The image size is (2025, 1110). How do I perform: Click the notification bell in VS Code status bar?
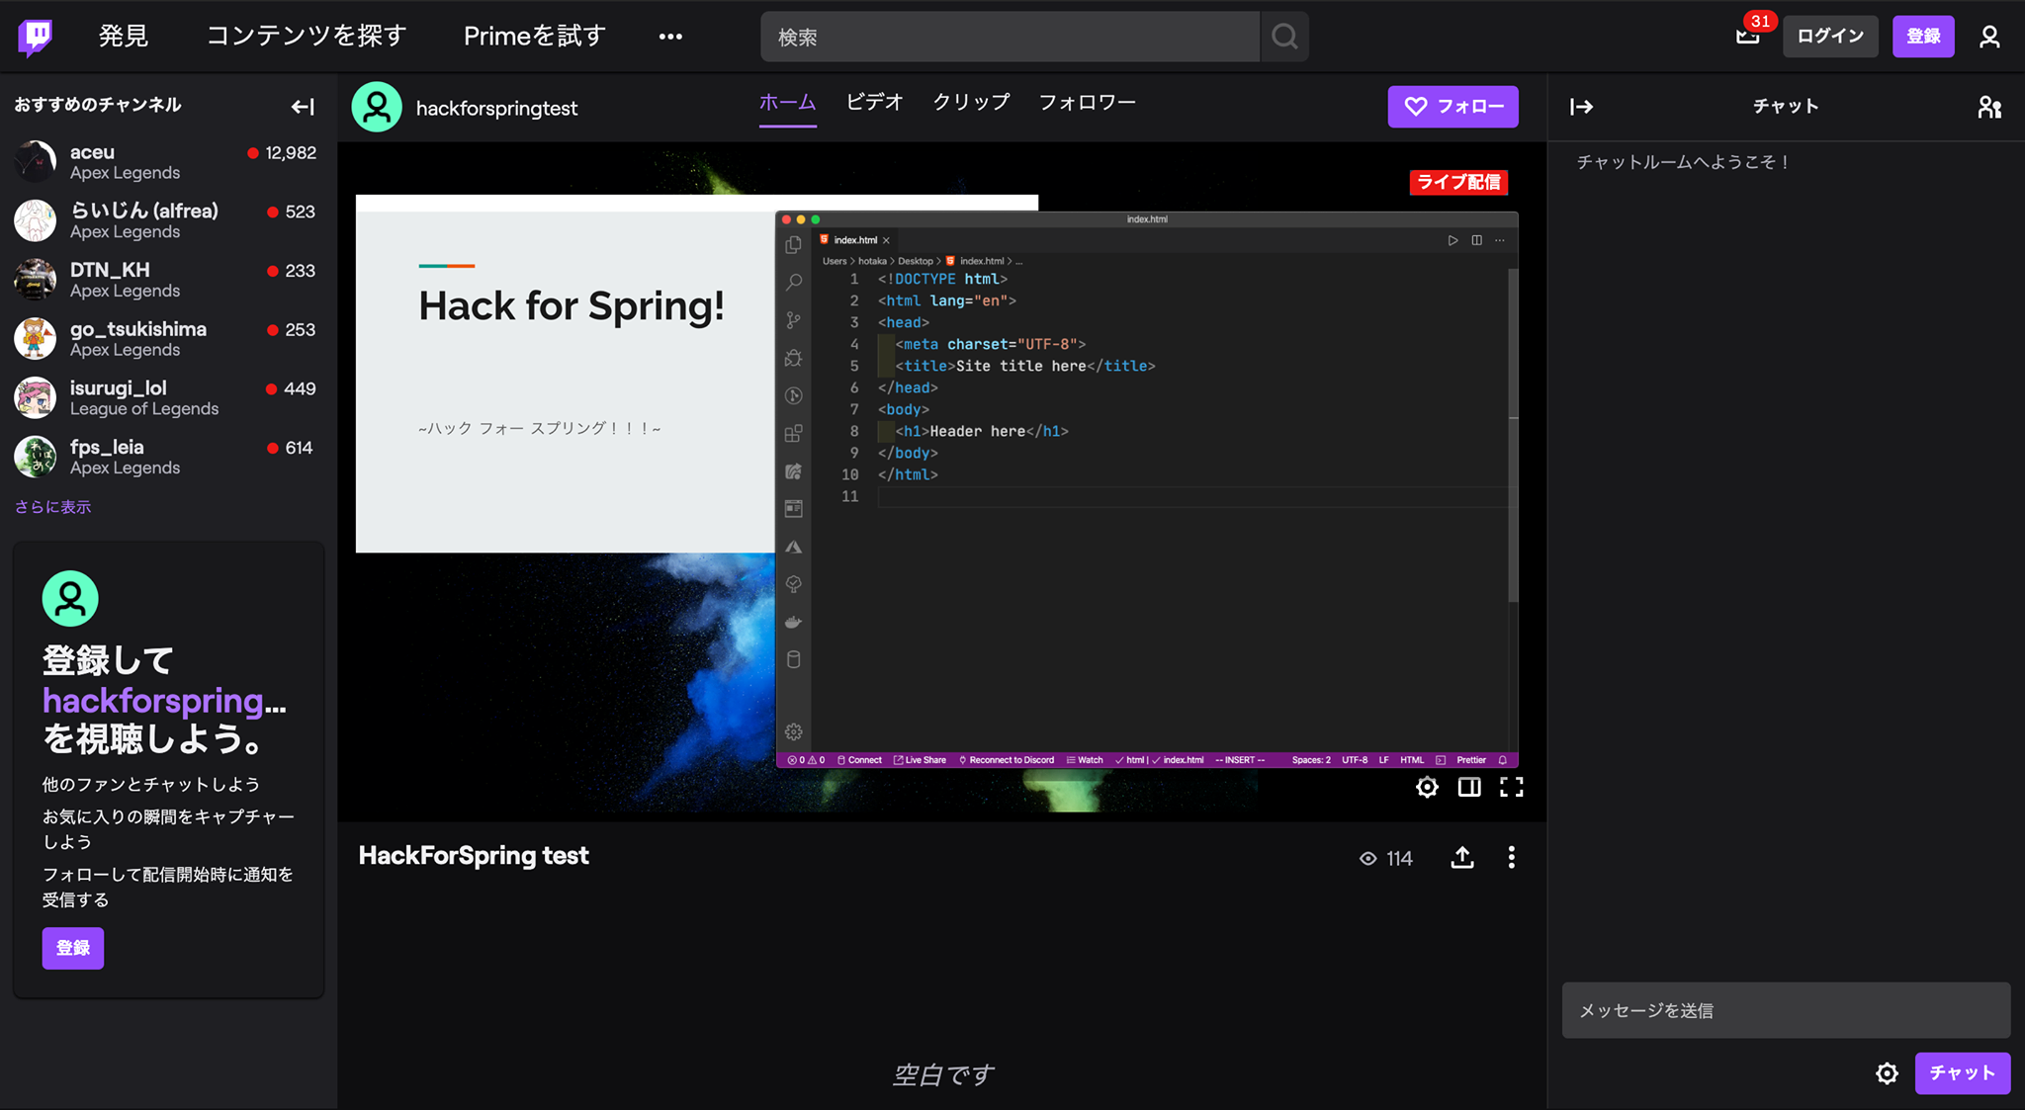[1503, 760]
